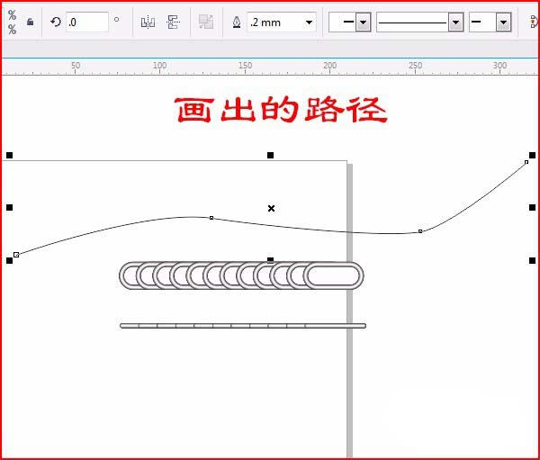
Task: Mirror the object horizontally
Action: point(148,22)
